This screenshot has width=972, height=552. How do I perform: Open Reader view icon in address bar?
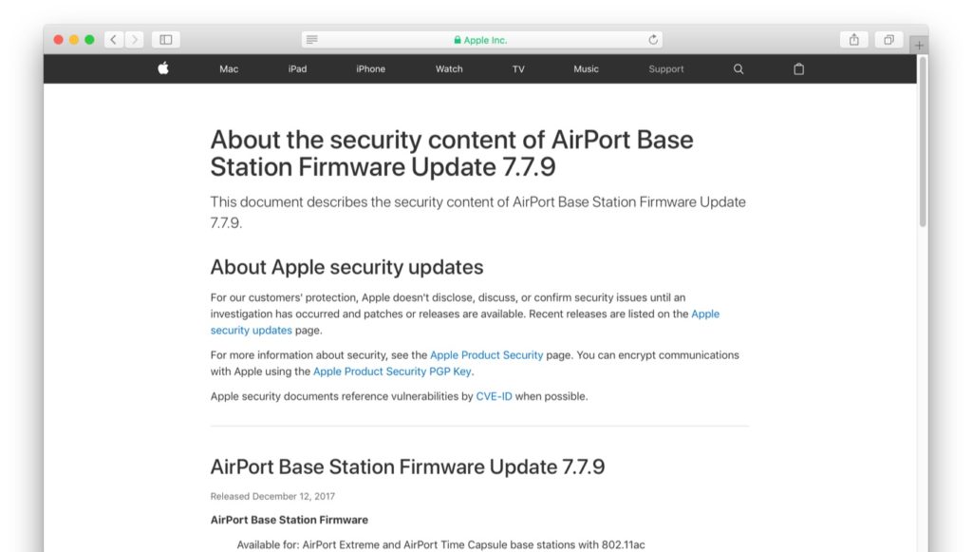click(312, 40)
